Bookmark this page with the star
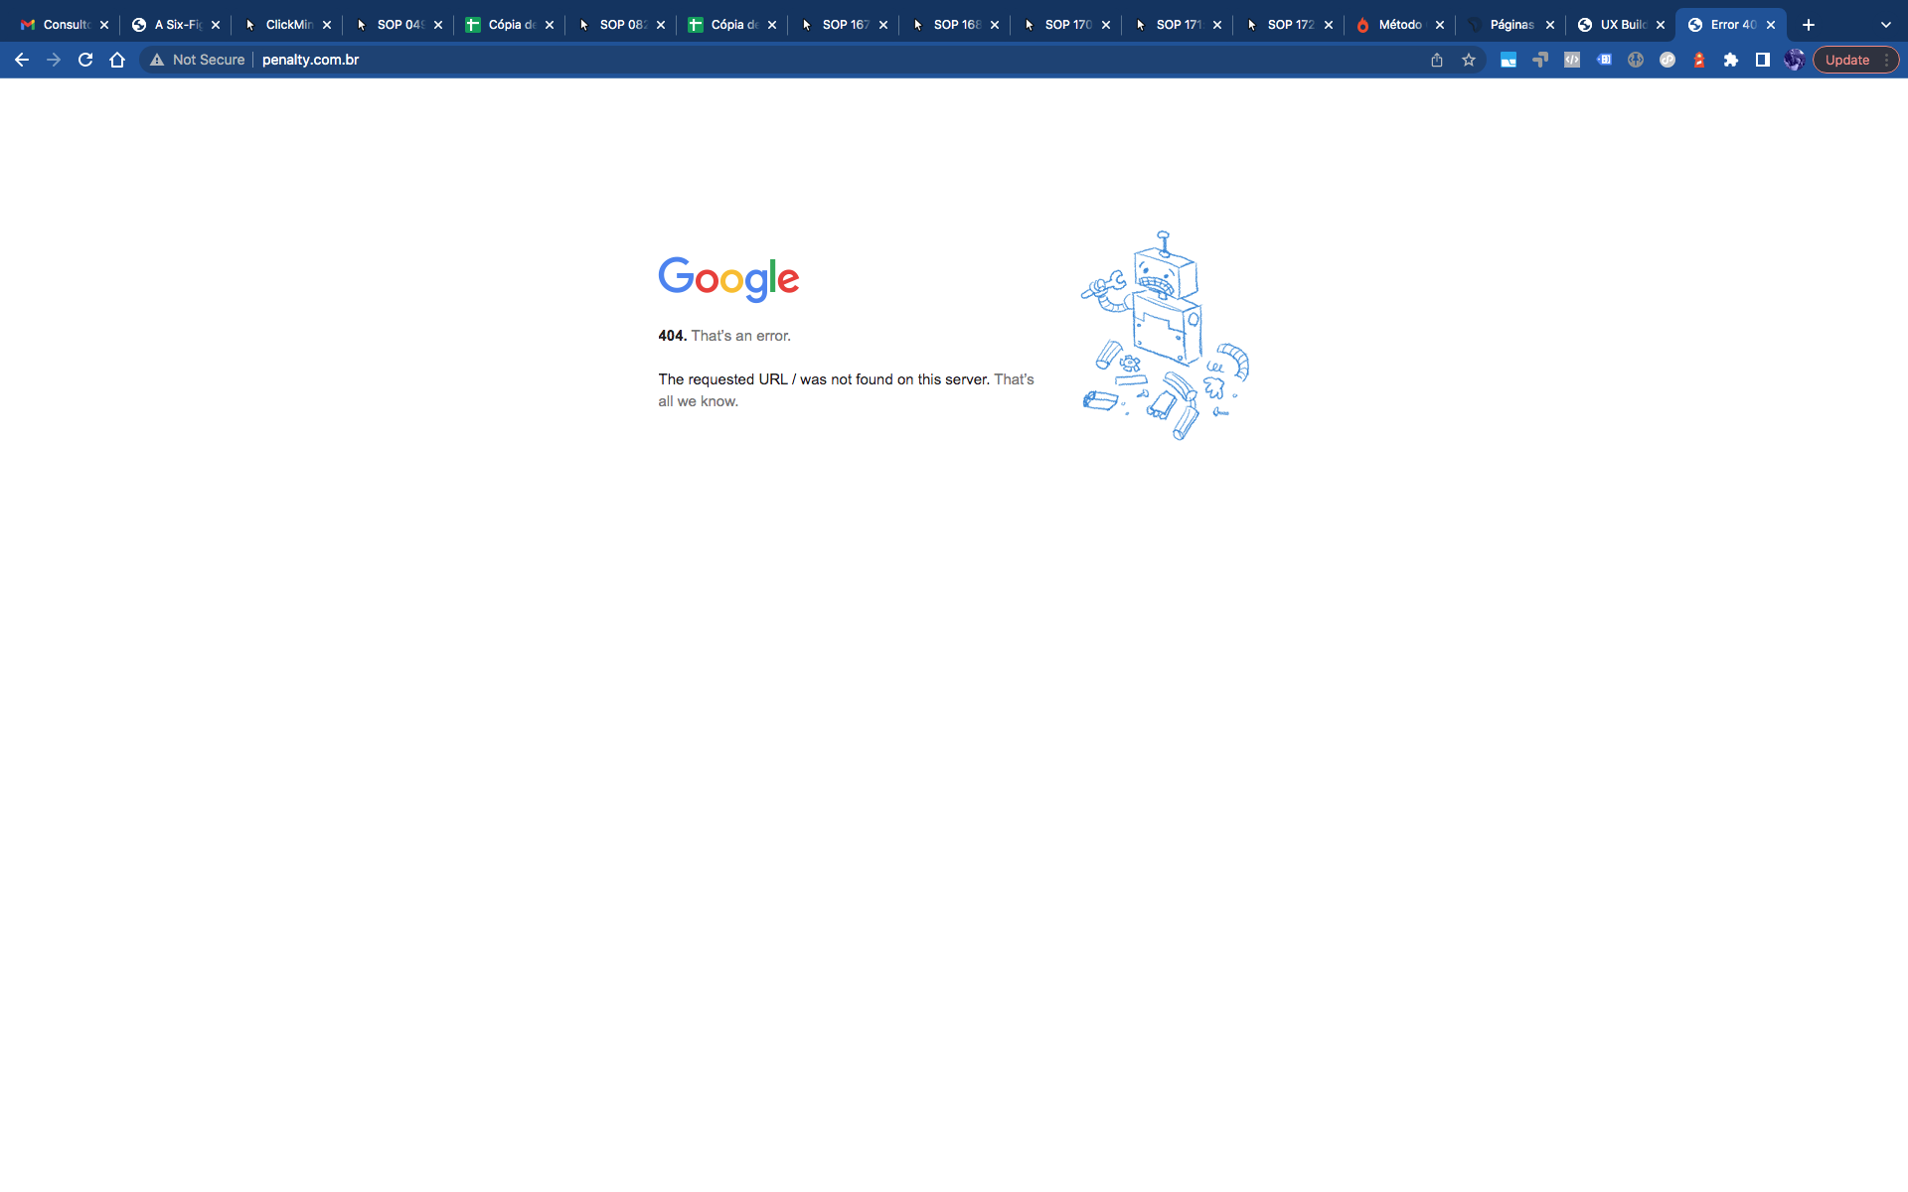Viewport: 1908px width, 1192px height. 1469,60
